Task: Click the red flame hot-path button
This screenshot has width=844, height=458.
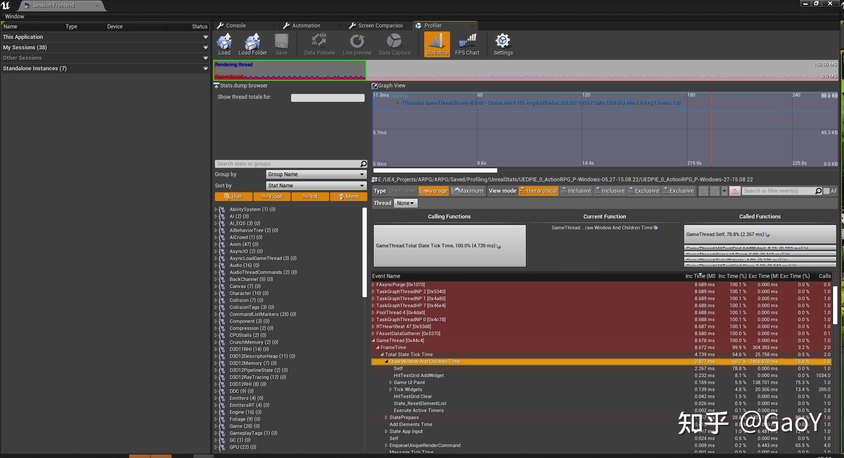Action: (735, 191)
